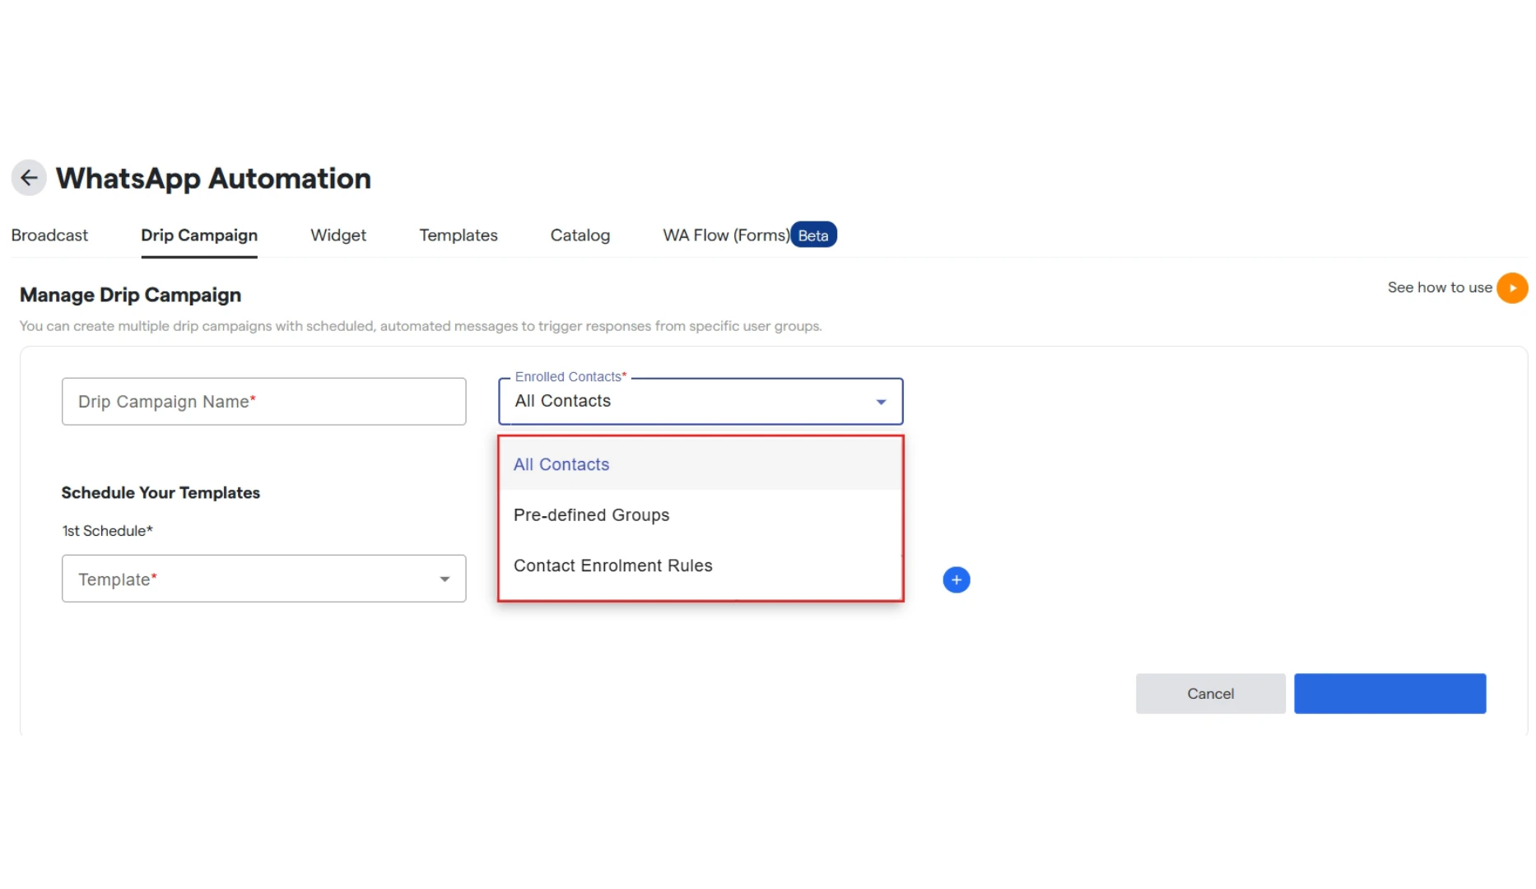Click the See how to use link
The image size is (1536, 889).
pos(1440,287)
